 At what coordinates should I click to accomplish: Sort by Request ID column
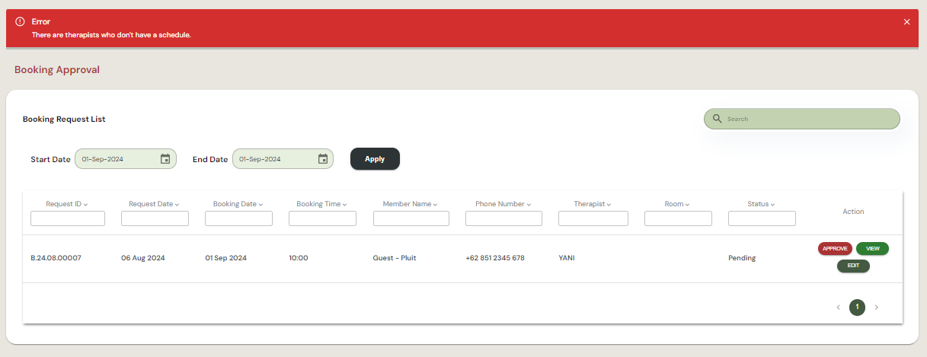coord(67,204)
